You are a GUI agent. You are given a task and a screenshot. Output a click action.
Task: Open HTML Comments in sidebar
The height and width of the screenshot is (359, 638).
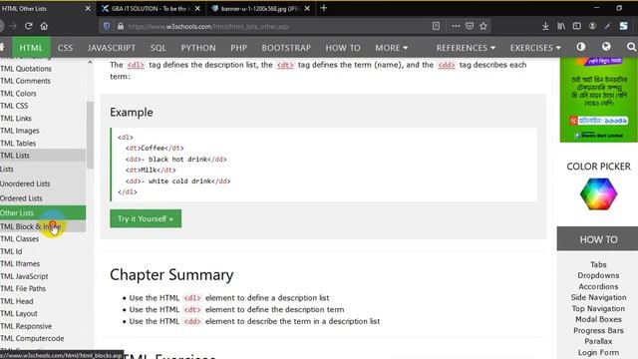click(43, 81)
